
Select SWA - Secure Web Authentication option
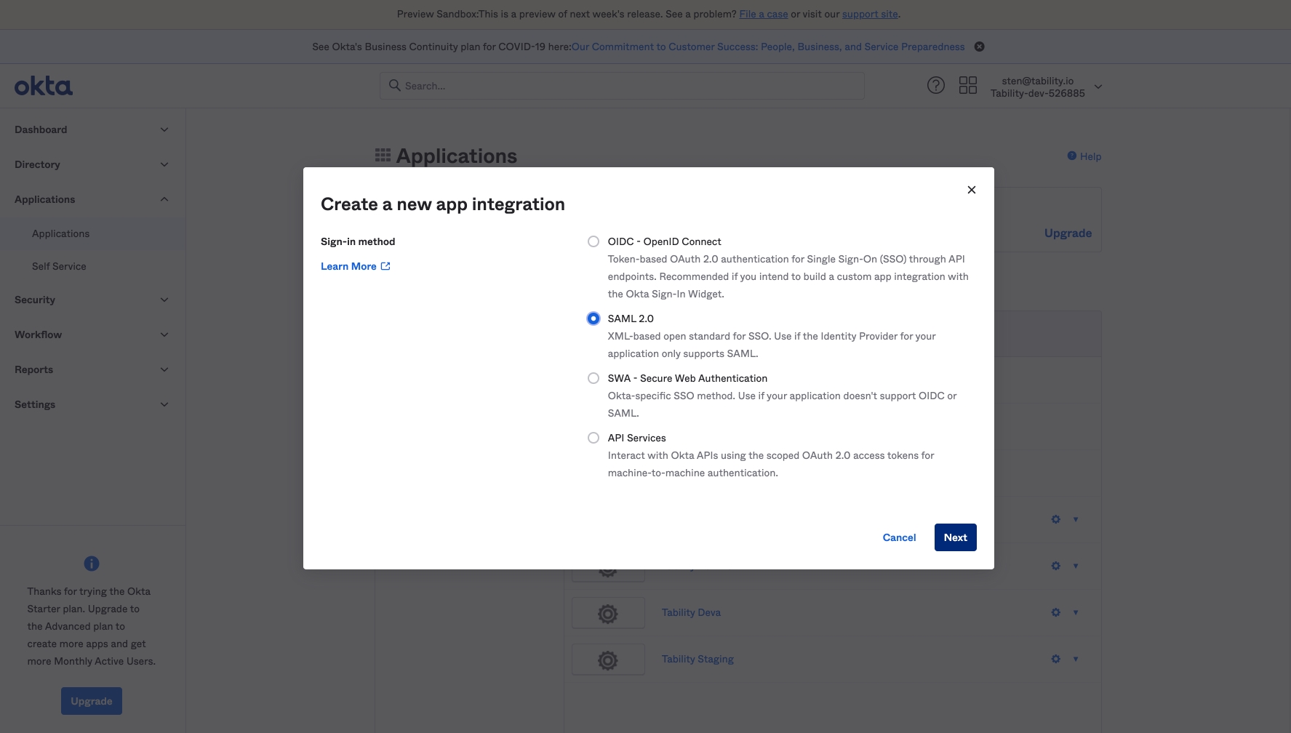click(593, 378)
